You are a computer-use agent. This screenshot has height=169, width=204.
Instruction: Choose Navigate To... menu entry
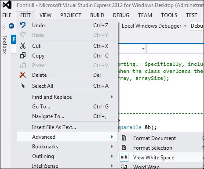click(67, 116)
